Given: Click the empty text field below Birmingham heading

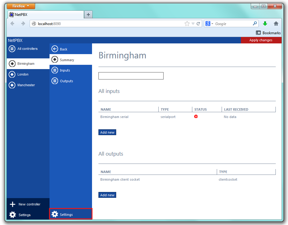Looking at the screenshot, I should tap(131, 76).
